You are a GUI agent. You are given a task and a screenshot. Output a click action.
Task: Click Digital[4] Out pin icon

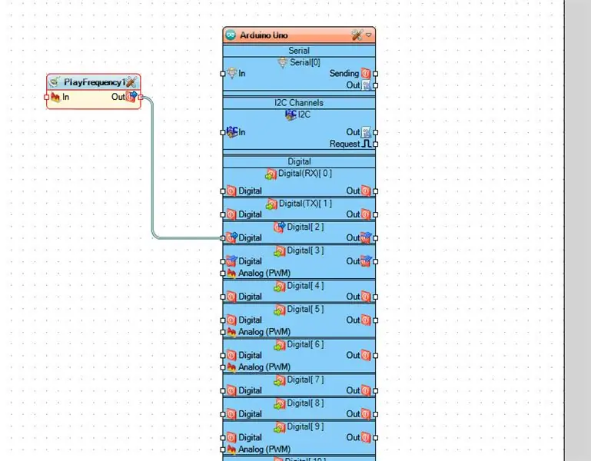[x=366, y=297]
